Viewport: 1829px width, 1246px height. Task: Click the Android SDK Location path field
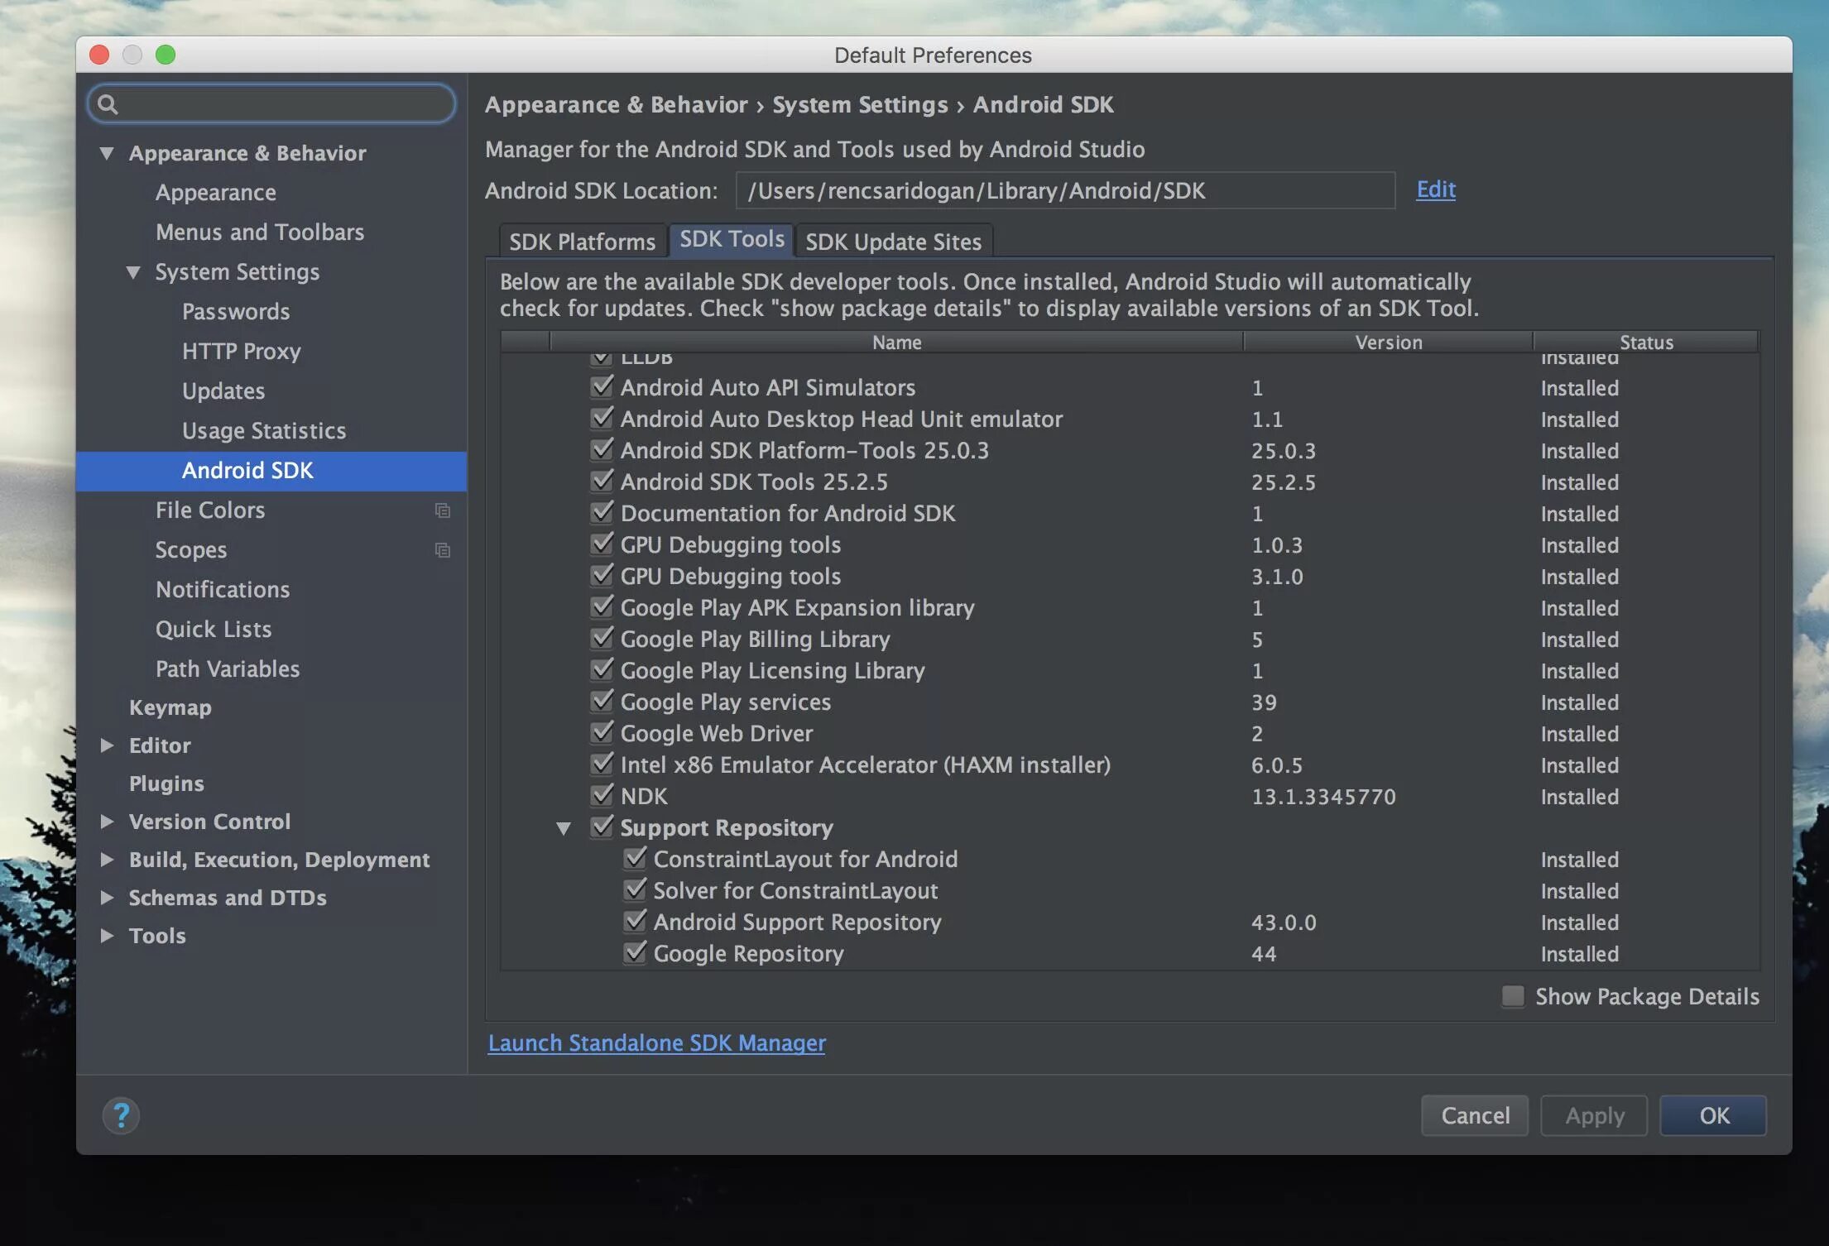[1064, 191]
